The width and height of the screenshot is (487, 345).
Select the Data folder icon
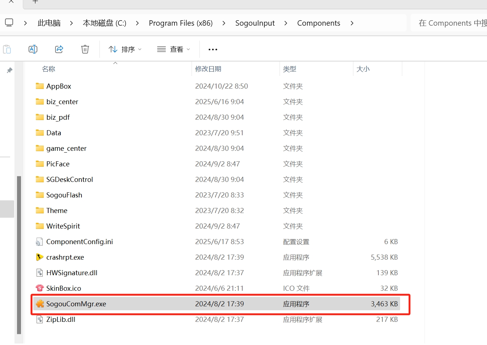point(40,133)
